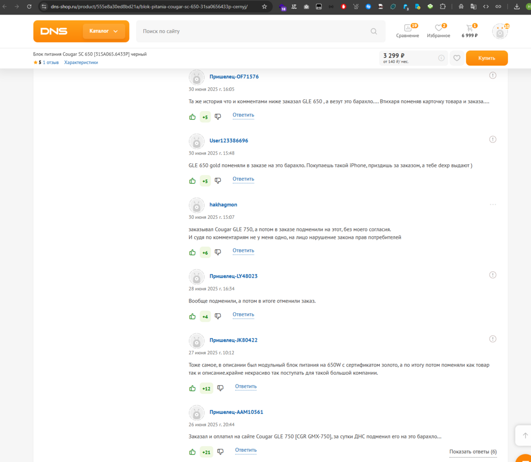Viewport: 531px width, 462px height.
Task: Reply to User123386696's comment
Action: pyautogui.click(x=243, y=179)
